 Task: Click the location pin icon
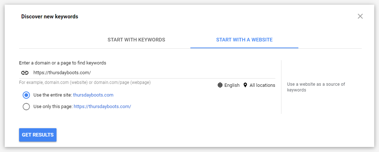245,85
